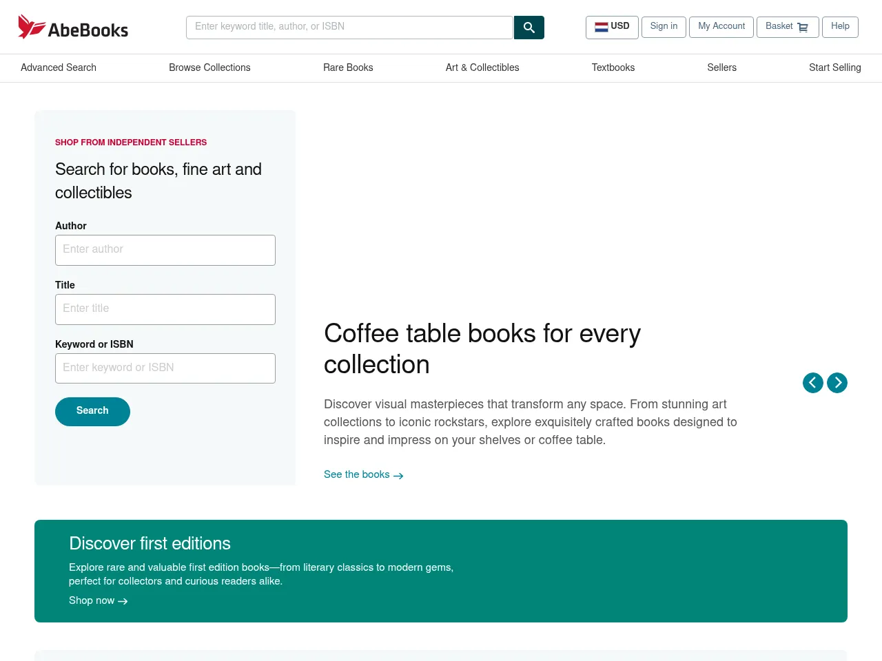The width and height of the screenshot is (882, 661).
Task: Go to previous carousel slide
Action: tap(812, 383)
